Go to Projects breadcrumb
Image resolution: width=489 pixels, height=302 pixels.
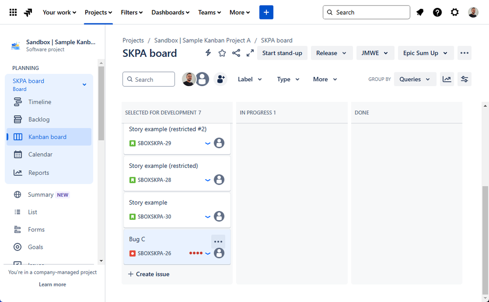tap(133, 40)
